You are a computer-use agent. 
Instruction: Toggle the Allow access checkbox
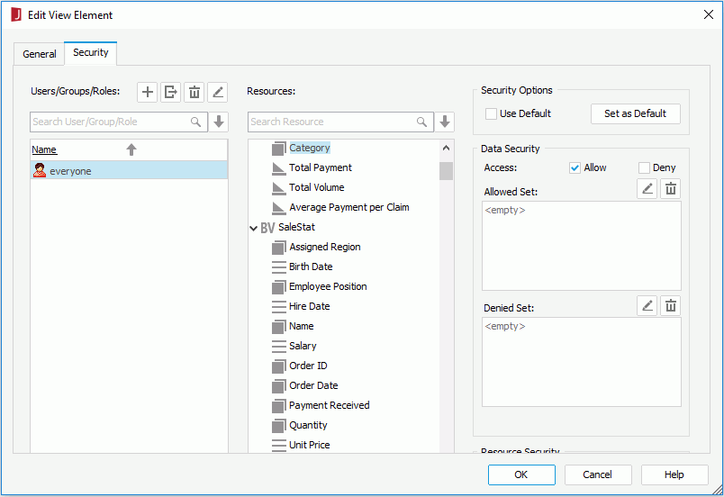click(575, 168)
